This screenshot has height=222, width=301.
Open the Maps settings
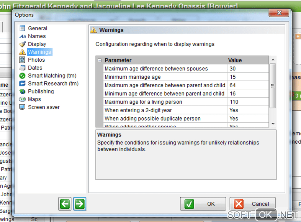pyautogui.click(x=35, y=99)
